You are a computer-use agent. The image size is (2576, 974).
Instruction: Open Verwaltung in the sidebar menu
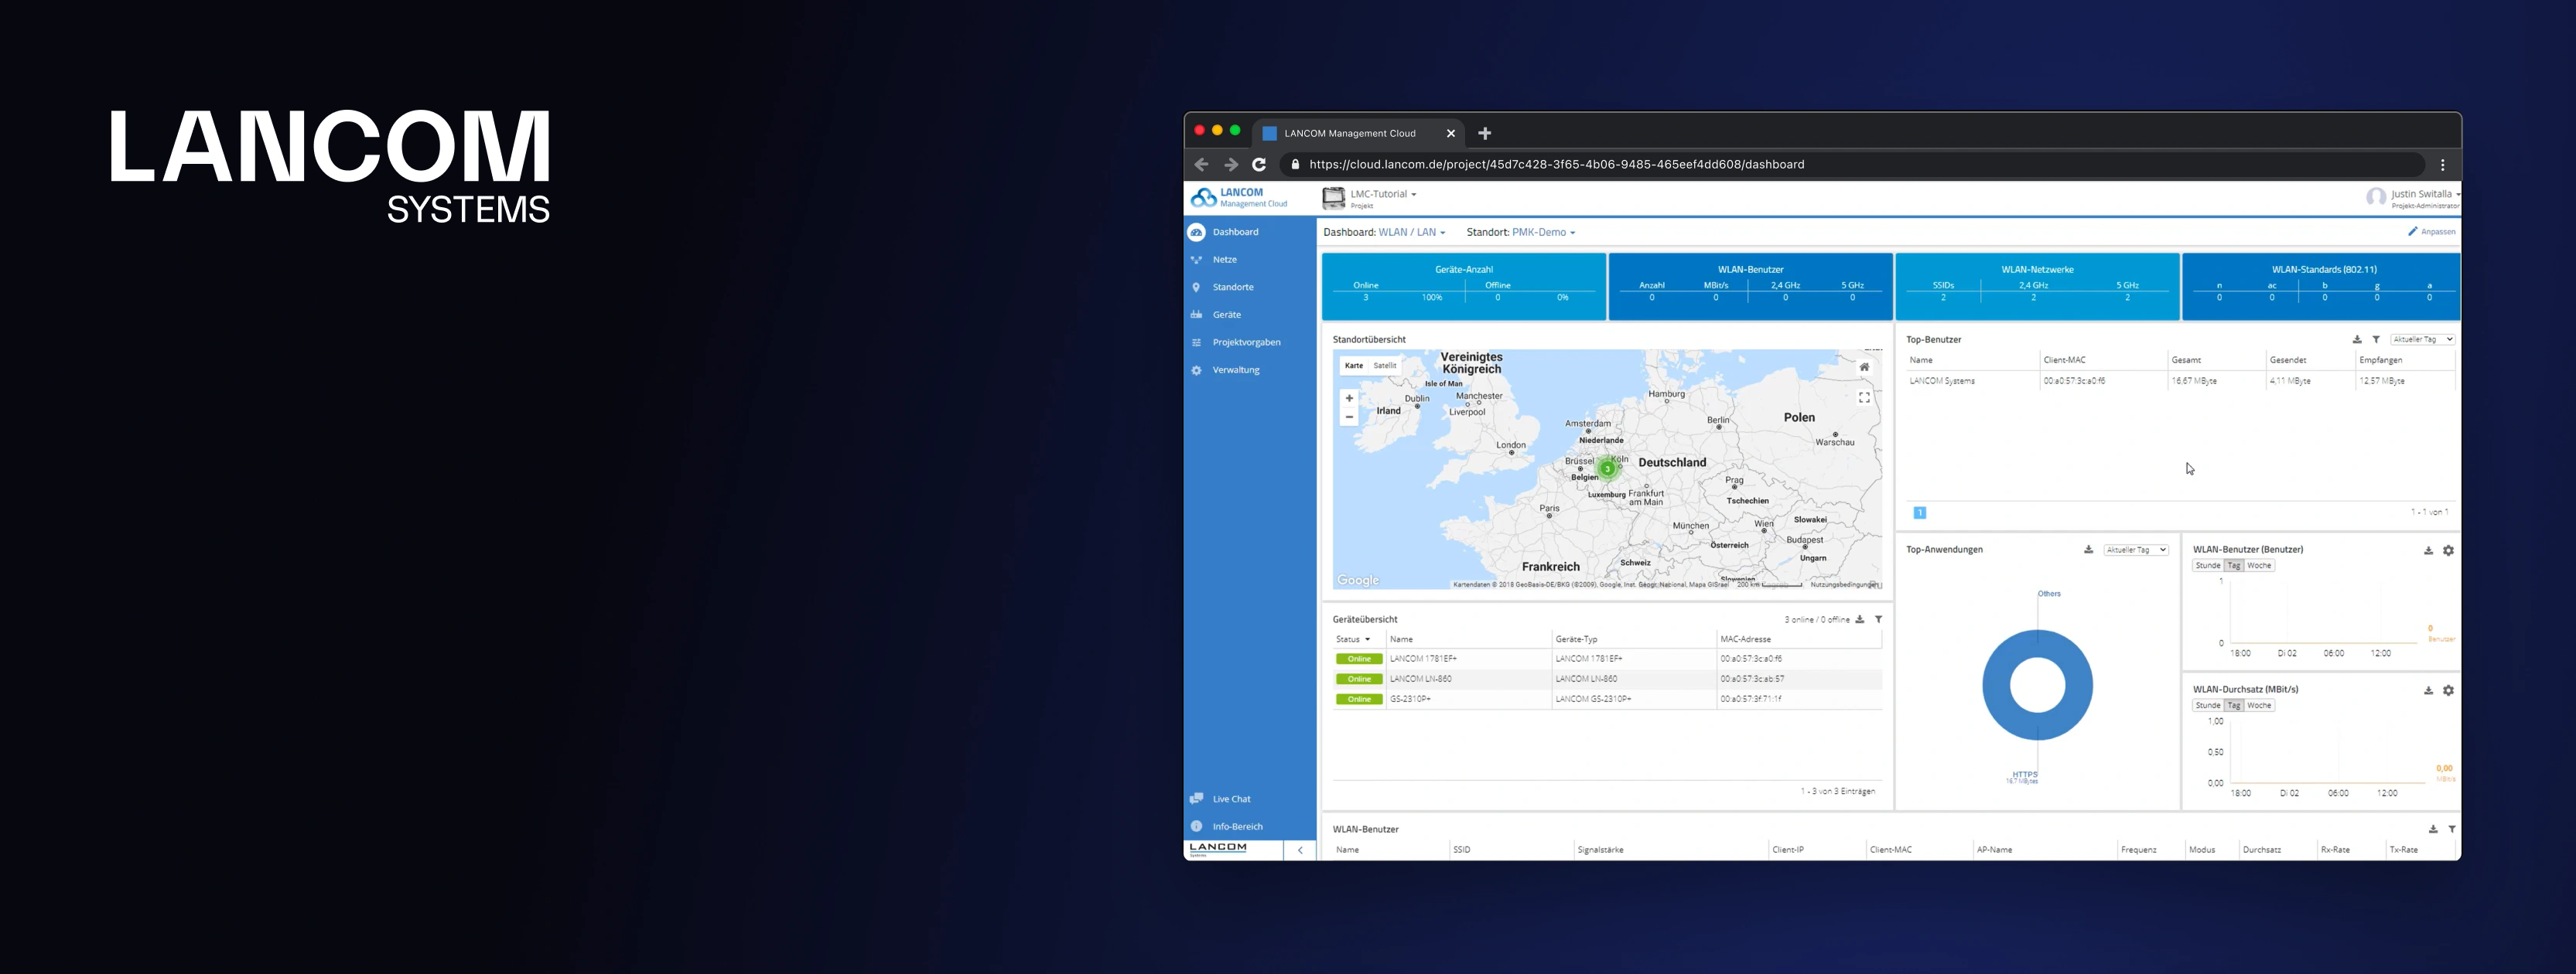pyautogui.click(x=1236, y=370)
